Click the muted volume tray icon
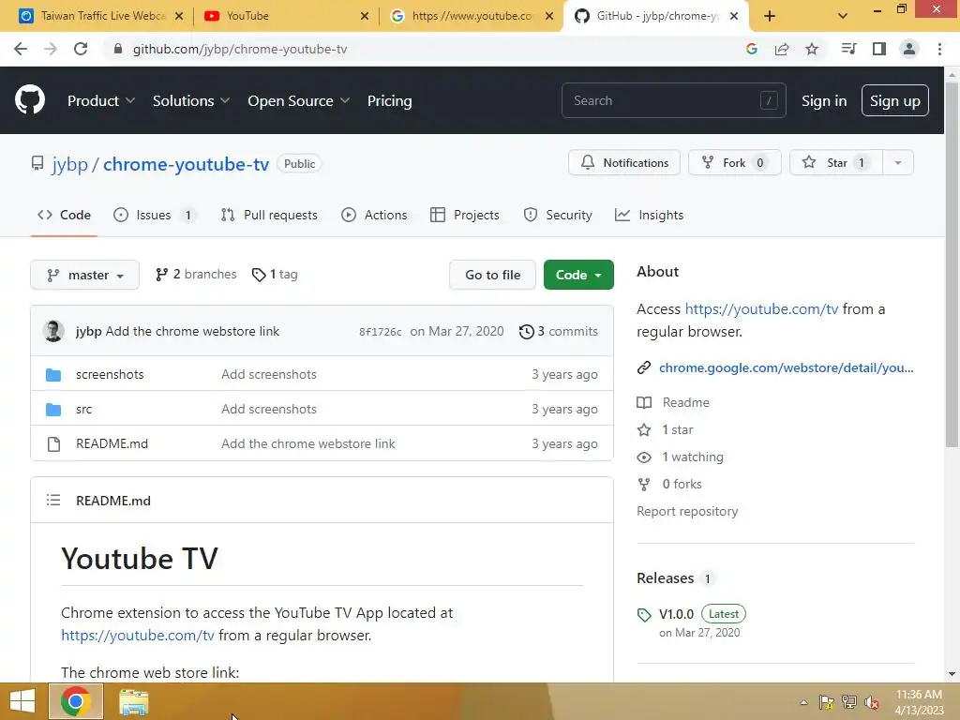 872,702
